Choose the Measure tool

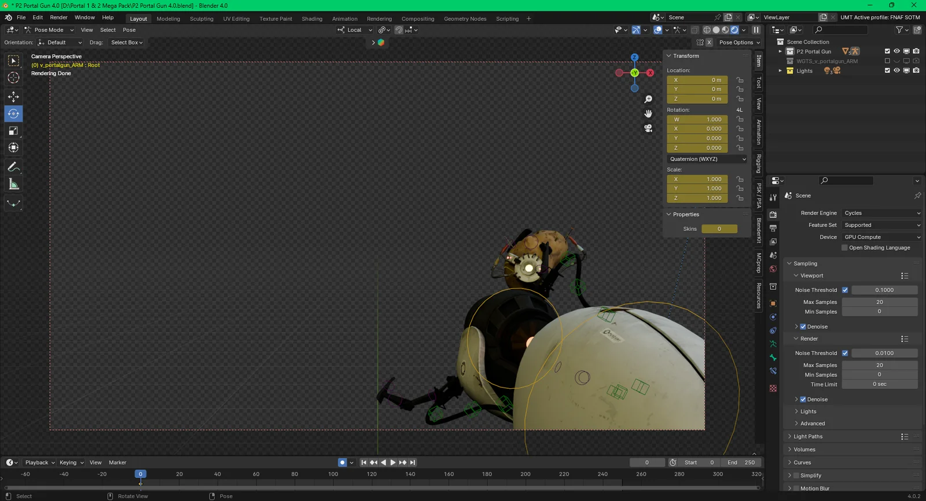coord(13,184)
